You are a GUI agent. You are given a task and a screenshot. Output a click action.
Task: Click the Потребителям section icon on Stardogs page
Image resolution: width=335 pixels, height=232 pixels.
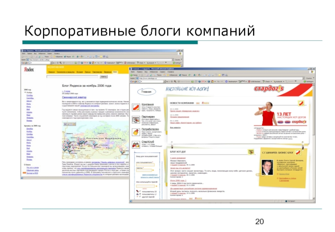point(136,132)
